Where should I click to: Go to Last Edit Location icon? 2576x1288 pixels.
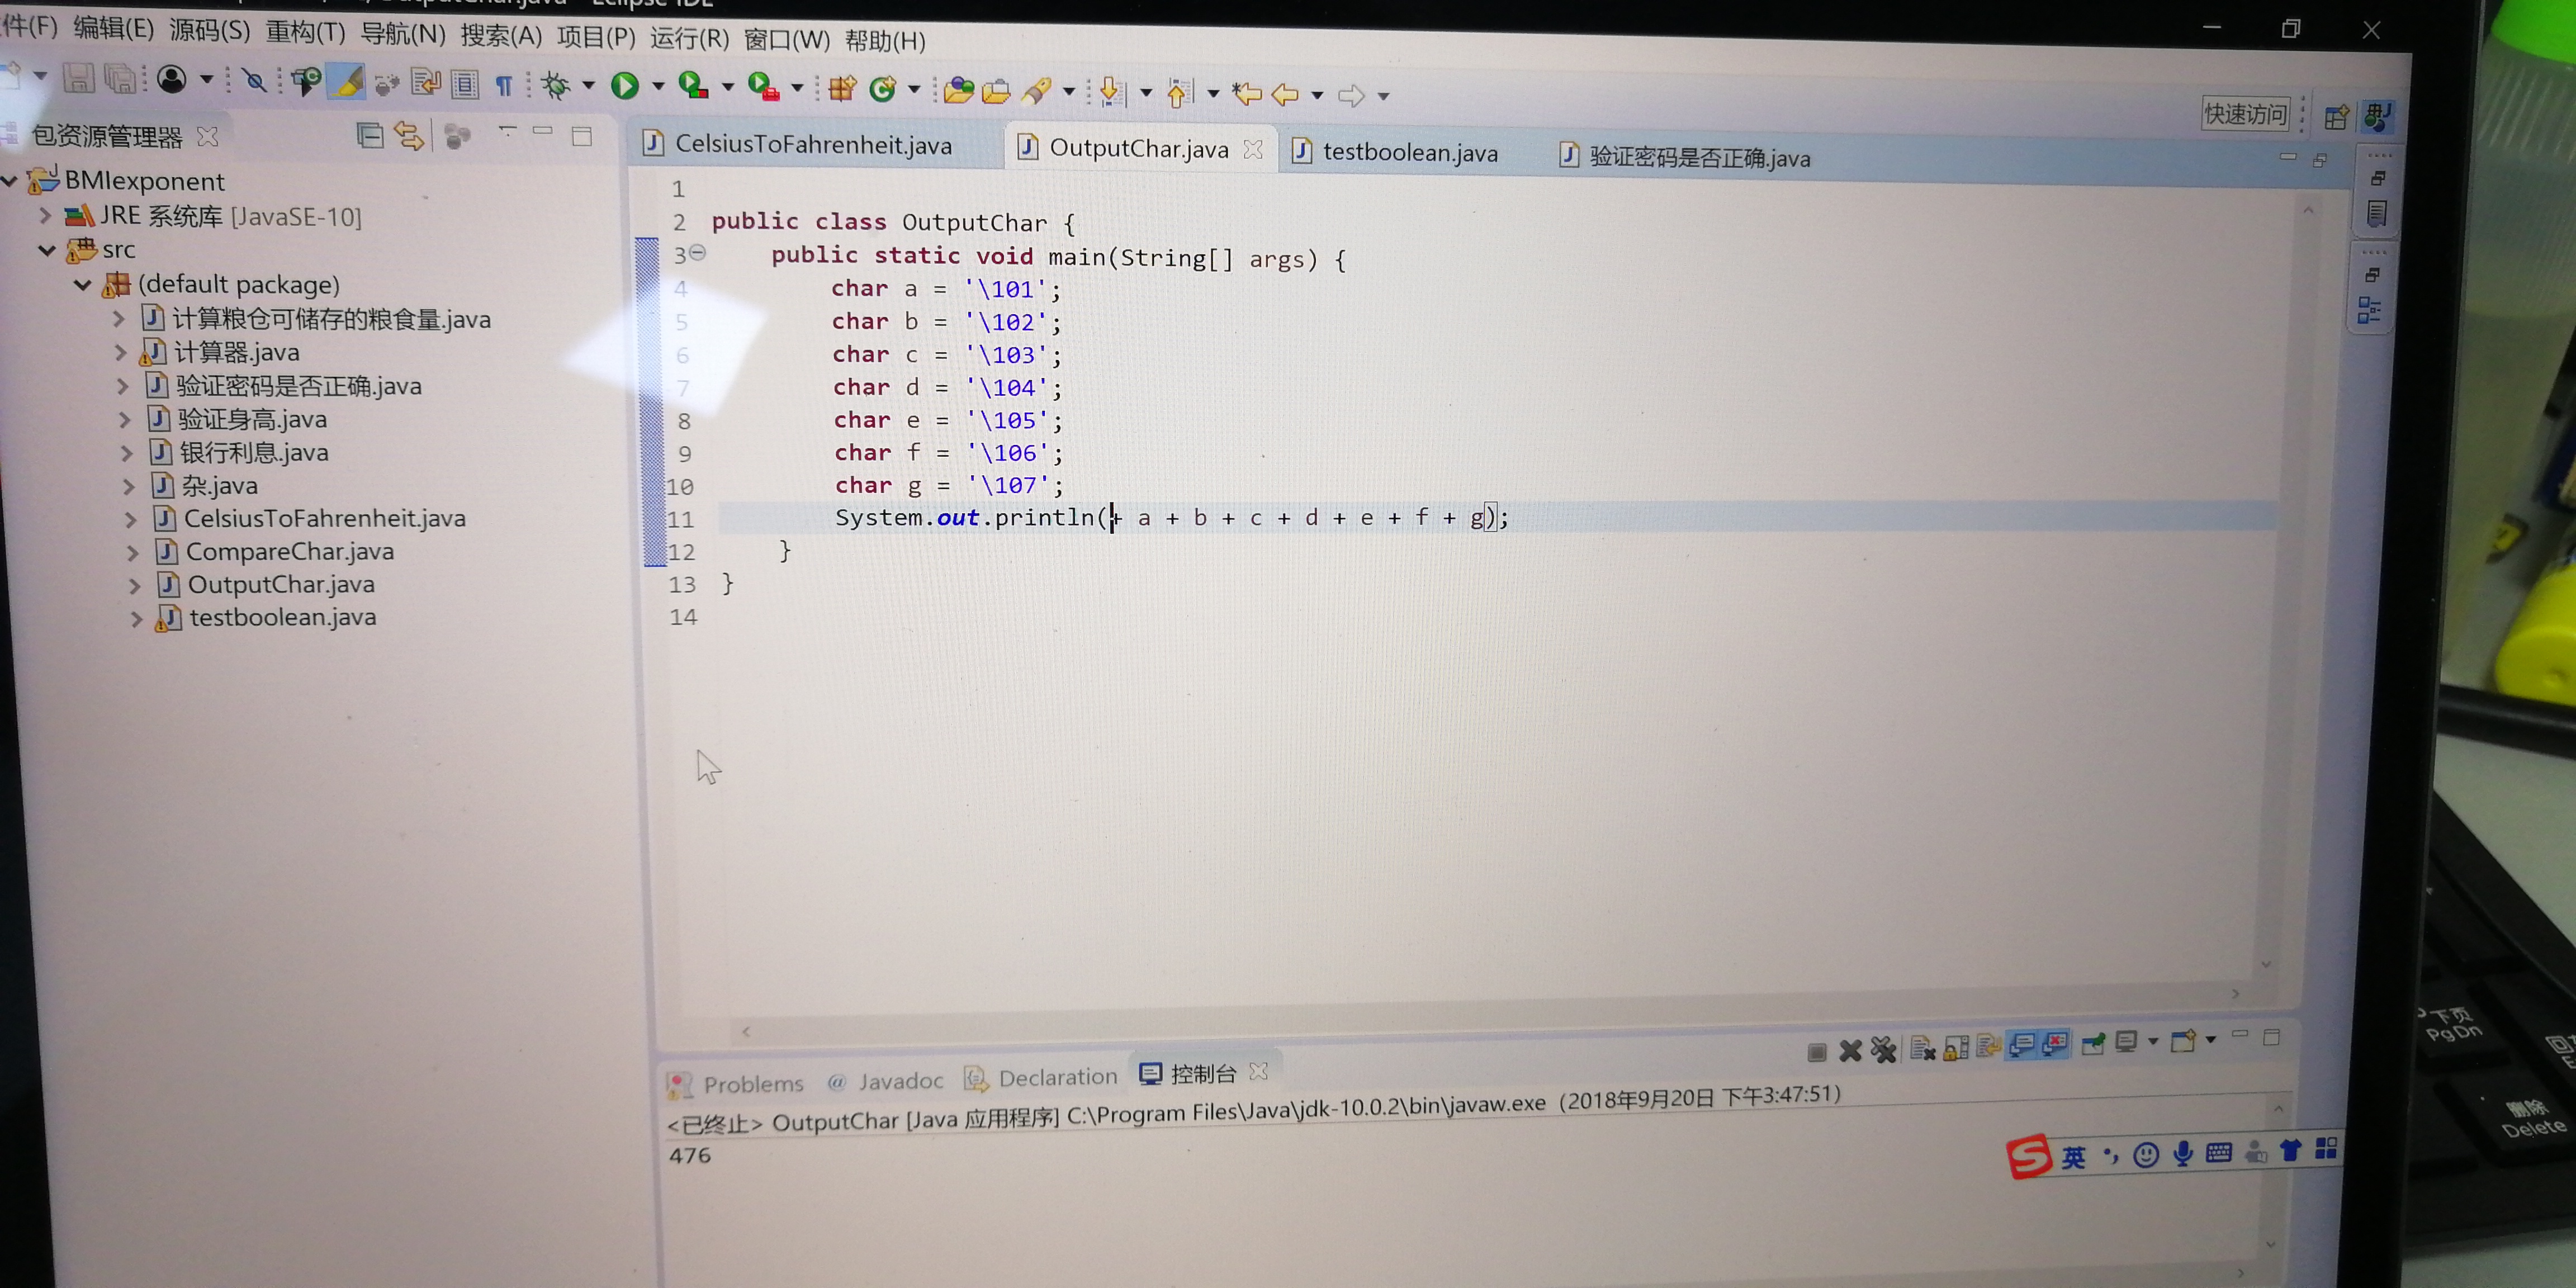coord(1246,94)
